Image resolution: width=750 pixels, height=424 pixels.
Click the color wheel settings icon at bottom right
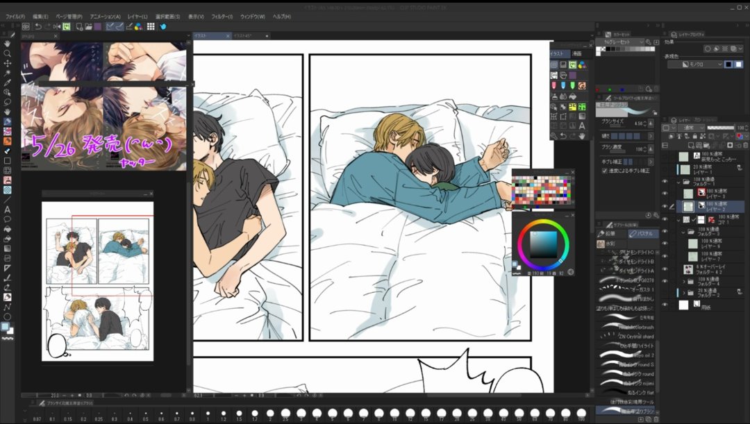tap(570, 273)
